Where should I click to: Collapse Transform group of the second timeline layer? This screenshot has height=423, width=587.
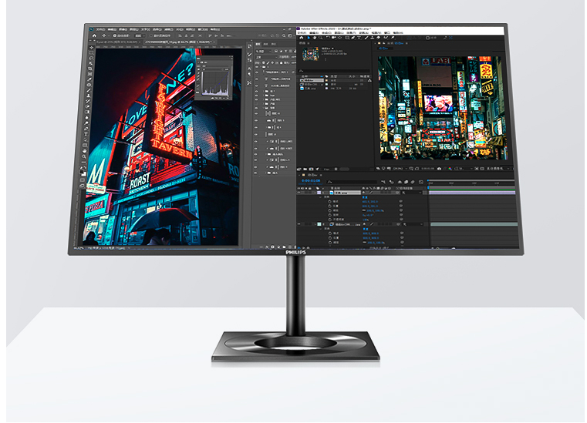point(321,229)
